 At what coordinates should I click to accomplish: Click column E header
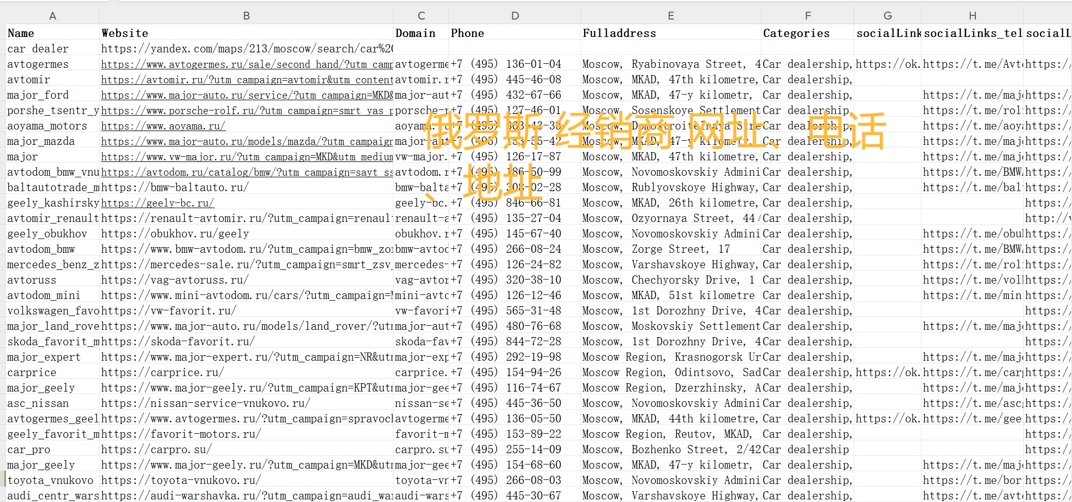[x=671, y=16]
